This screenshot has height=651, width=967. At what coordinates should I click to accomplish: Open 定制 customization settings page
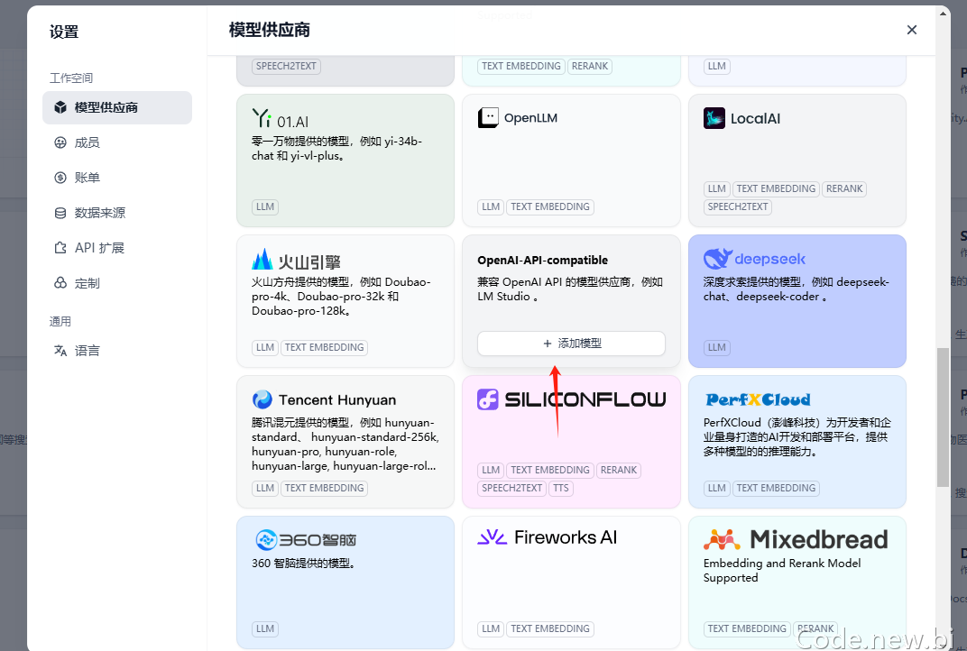[x=117, y=283]
